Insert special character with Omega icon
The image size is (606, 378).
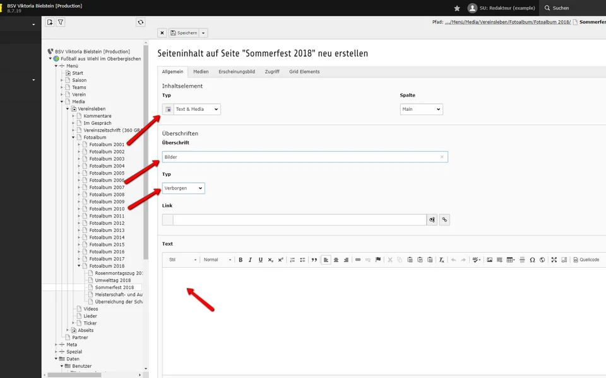click(532, 260)
